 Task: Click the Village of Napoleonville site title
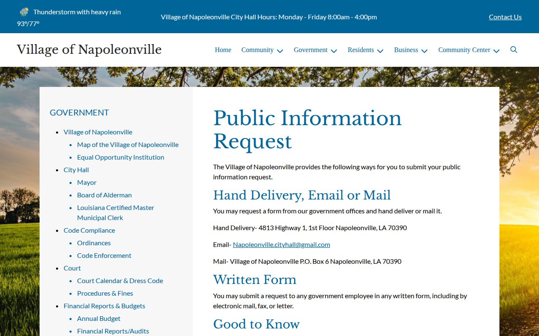click(x=89, y=50)
